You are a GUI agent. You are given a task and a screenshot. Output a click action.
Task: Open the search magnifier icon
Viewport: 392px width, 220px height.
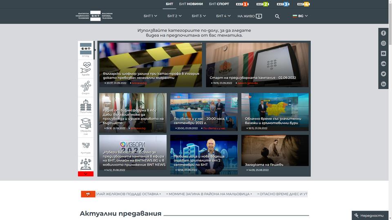tap(277, 16)
